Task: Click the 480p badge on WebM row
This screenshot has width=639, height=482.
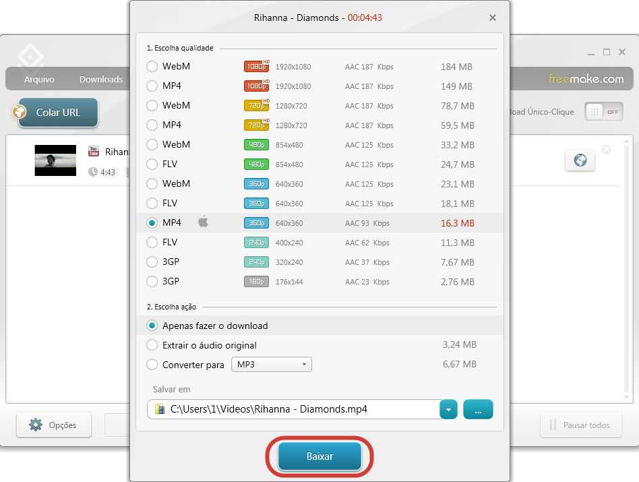Action: 256,145
